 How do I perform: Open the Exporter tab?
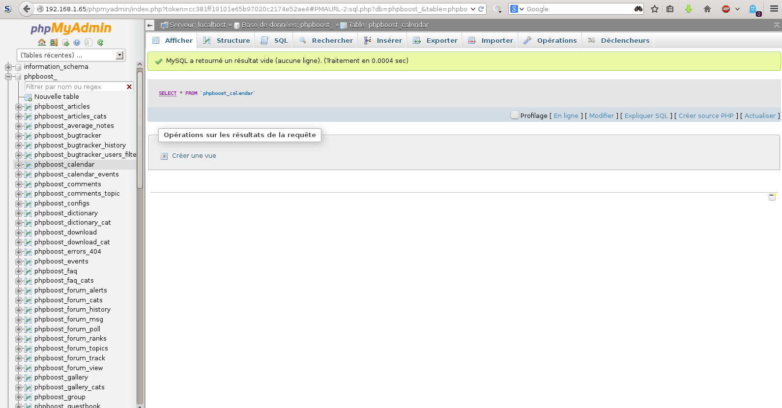(x=435, y=40)
